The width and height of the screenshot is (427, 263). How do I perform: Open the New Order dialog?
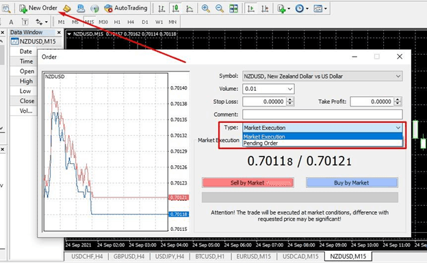coord(38,8)
